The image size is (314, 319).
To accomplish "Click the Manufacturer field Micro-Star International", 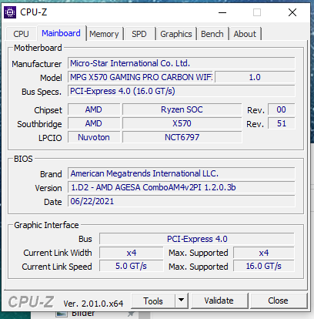I will (x=182, y=63).
